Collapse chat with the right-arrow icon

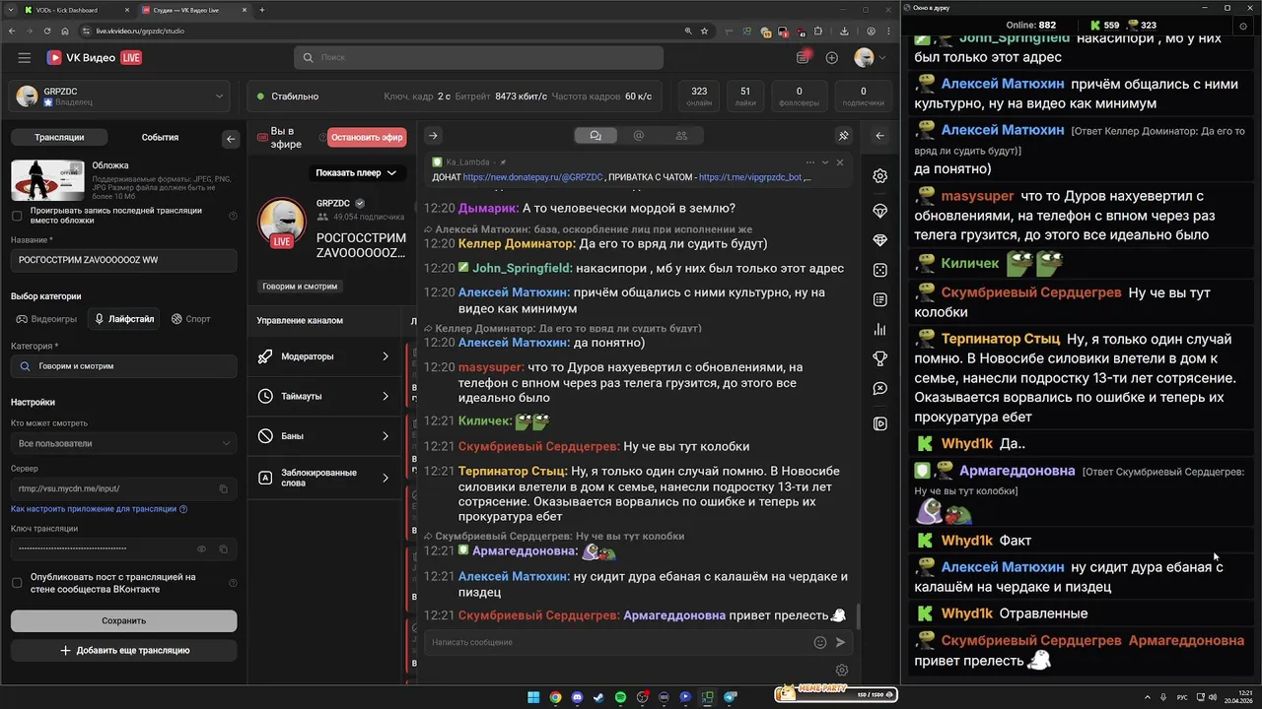pyautogui.click(x=433, y=136)
